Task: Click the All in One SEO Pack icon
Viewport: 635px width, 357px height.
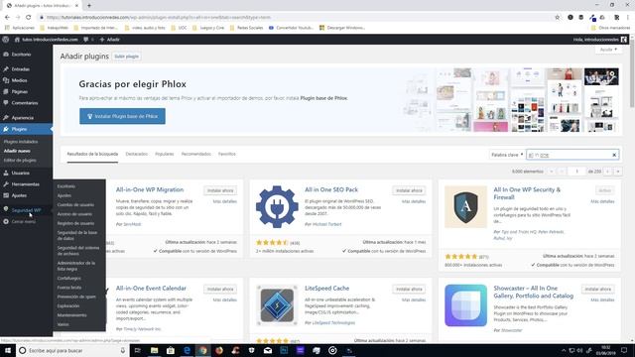Action: point(277,207)
